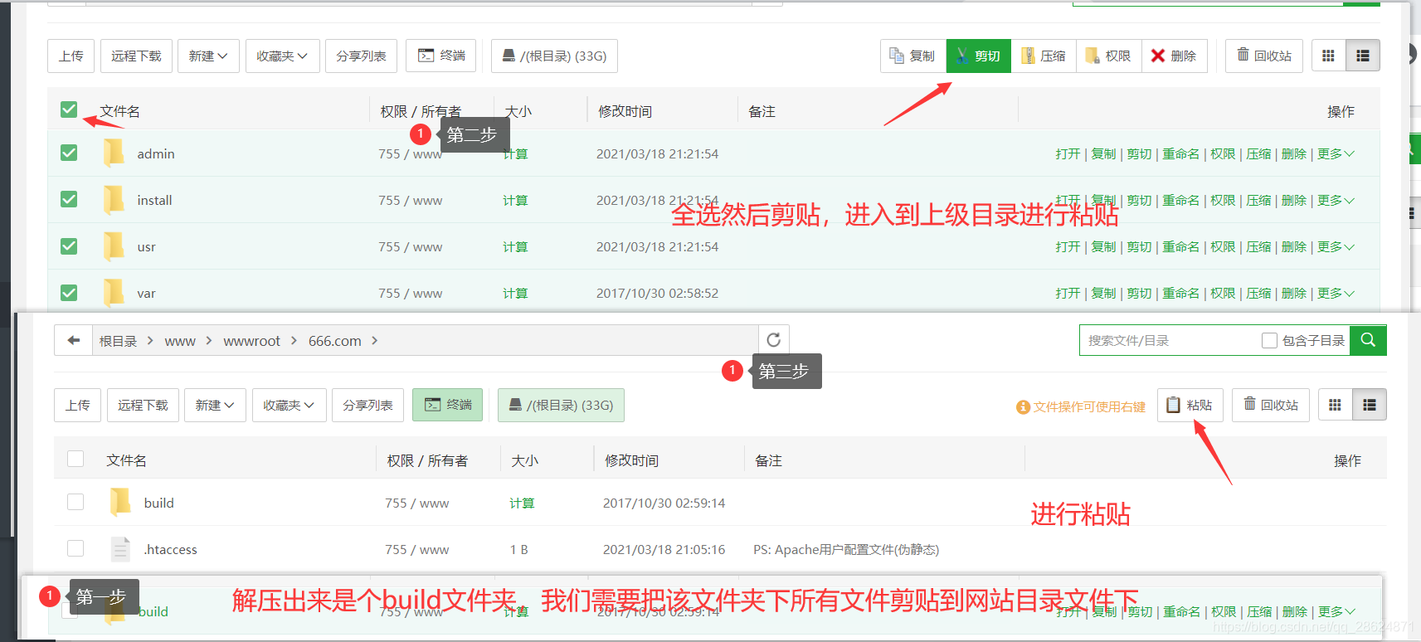Click the Cut (剪切) button in top toolbar
1421x642 pixels.
(x=979, y=56)
